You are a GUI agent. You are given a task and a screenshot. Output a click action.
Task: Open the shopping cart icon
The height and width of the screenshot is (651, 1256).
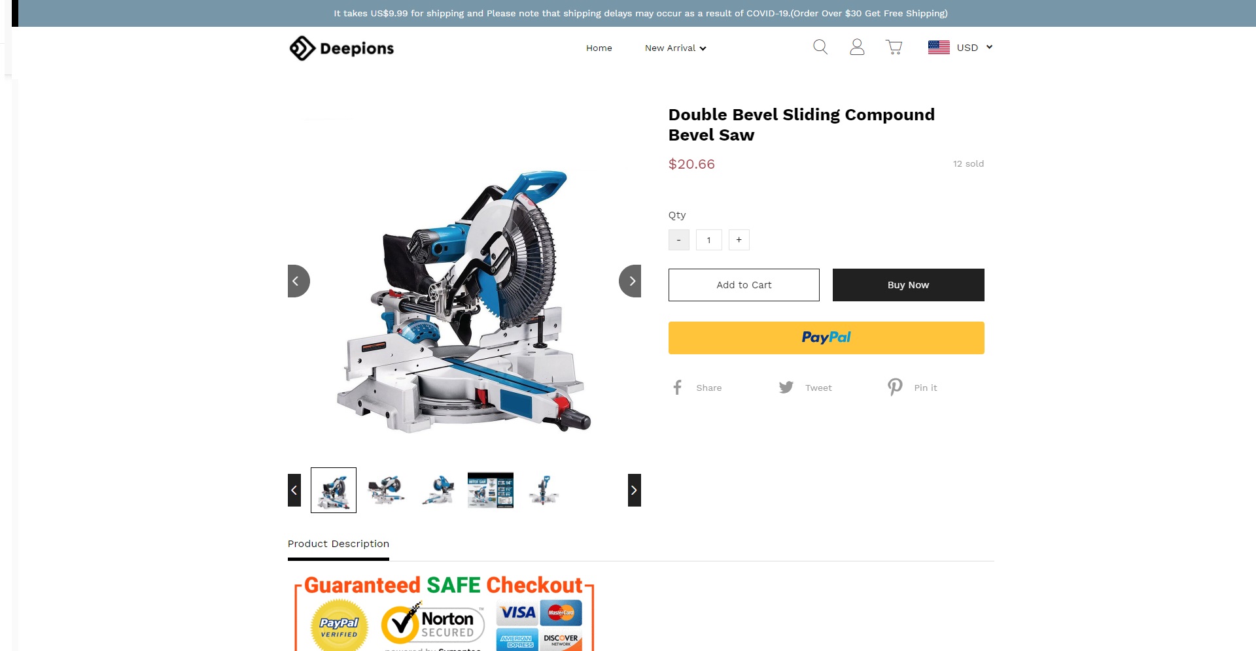[894, 47]
